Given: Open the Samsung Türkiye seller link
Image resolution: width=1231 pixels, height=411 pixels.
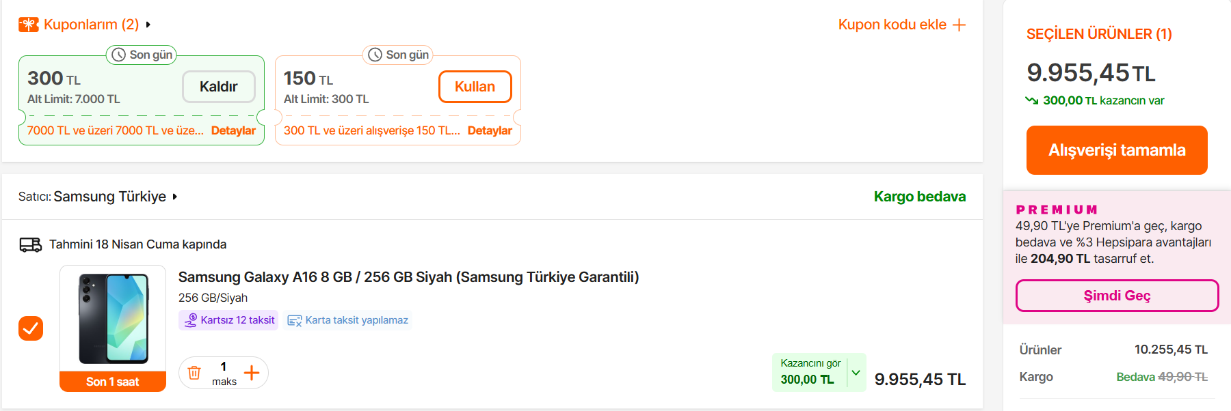Looking at the screenshot, I should (x=115, y=197).
